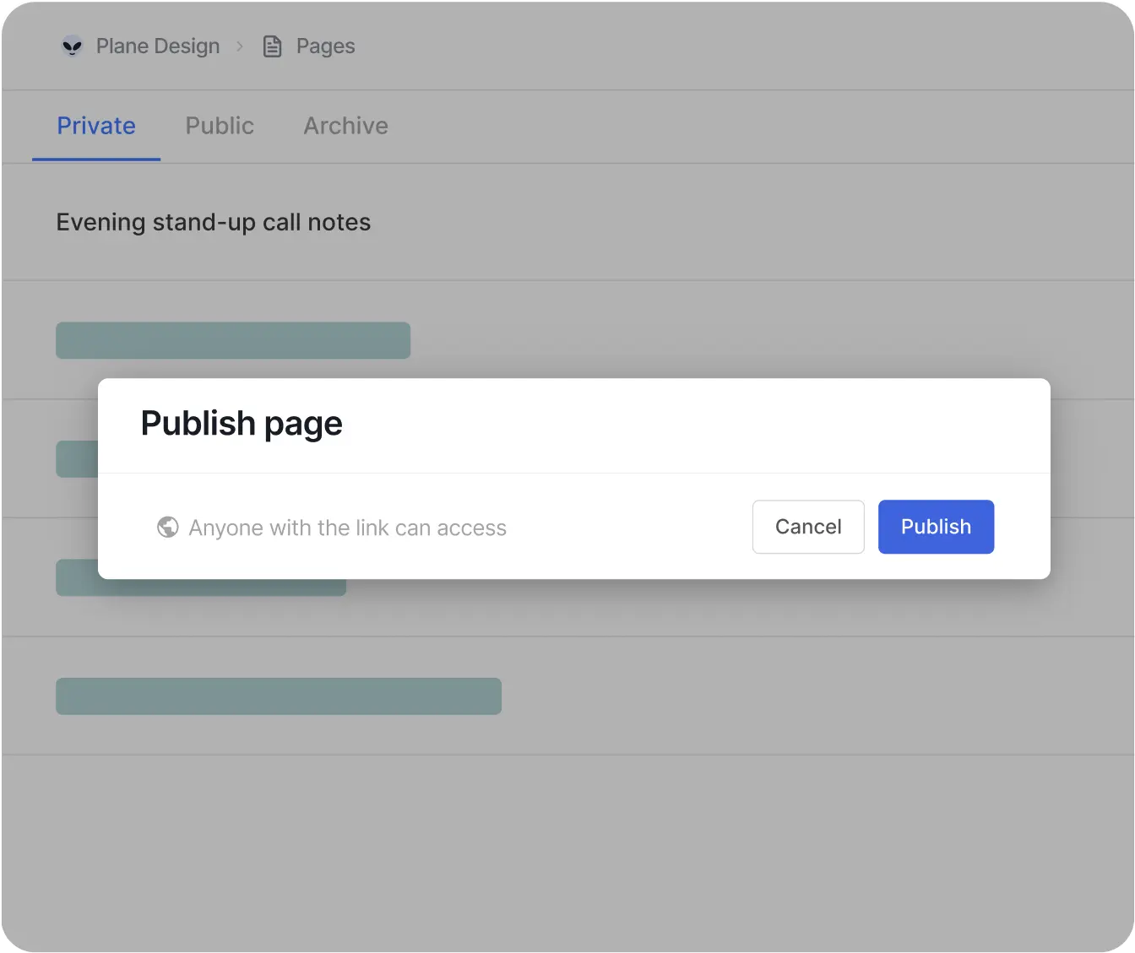Image resolution: width=1135 pixels, height=953 pixels.
Task: Go to the Pages breadcrumb label
Action: click(325, 46)
